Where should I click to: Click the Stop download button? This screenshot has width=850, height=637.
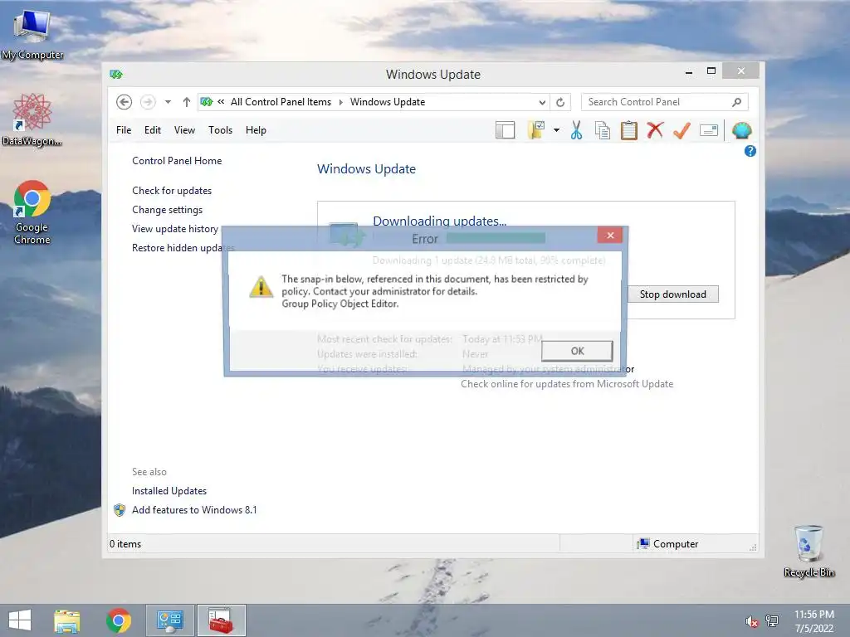[672, 294]
